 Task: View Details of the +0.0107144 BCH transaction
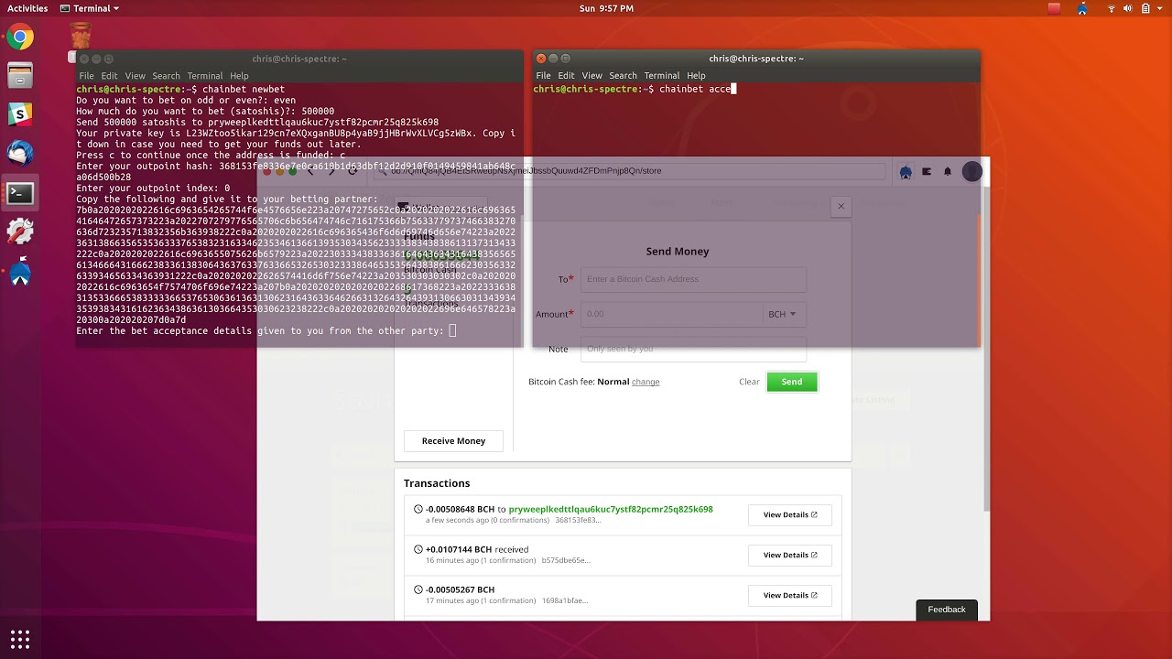click(x=789, y=555)
